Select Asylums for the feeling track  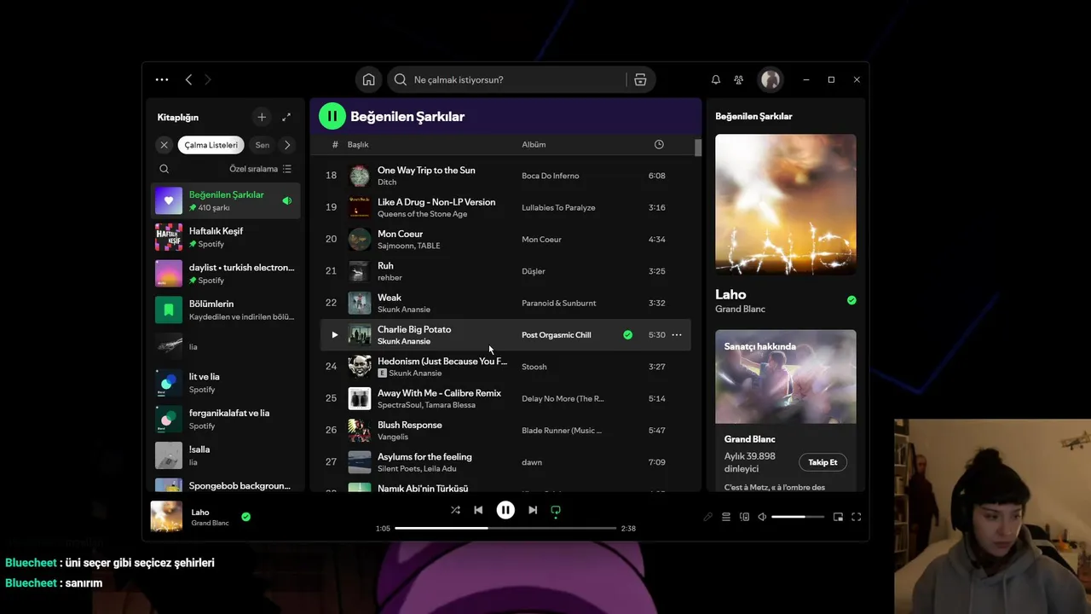[424, 457]
